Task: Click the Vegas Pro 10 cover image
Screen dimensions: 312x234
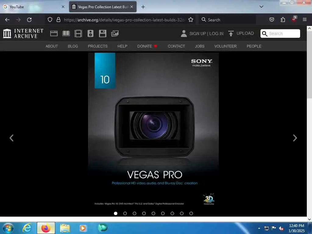Action: click(154, 130)
